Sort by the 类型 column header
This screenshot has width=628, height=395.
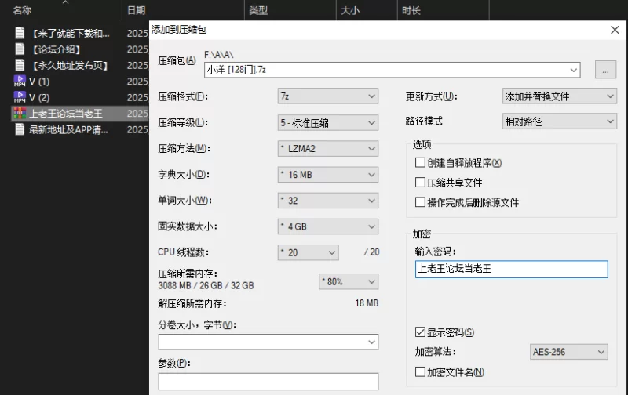tap(258, 10)
